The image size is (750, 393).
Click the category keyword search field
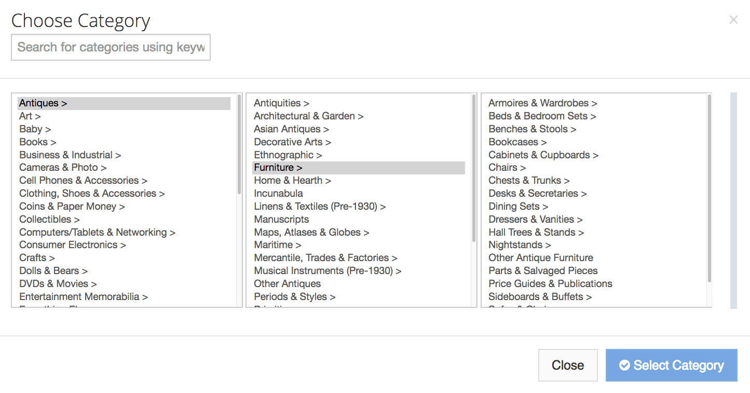(111, 47)
